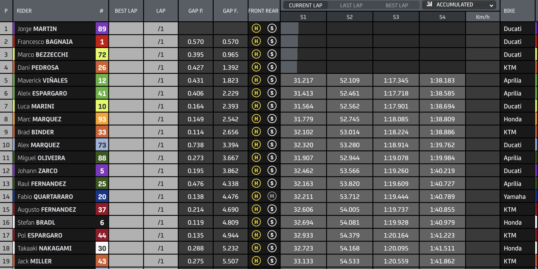
Task: Click Alex Marquez's gap 3.394
Action: [x=230, y=145]
